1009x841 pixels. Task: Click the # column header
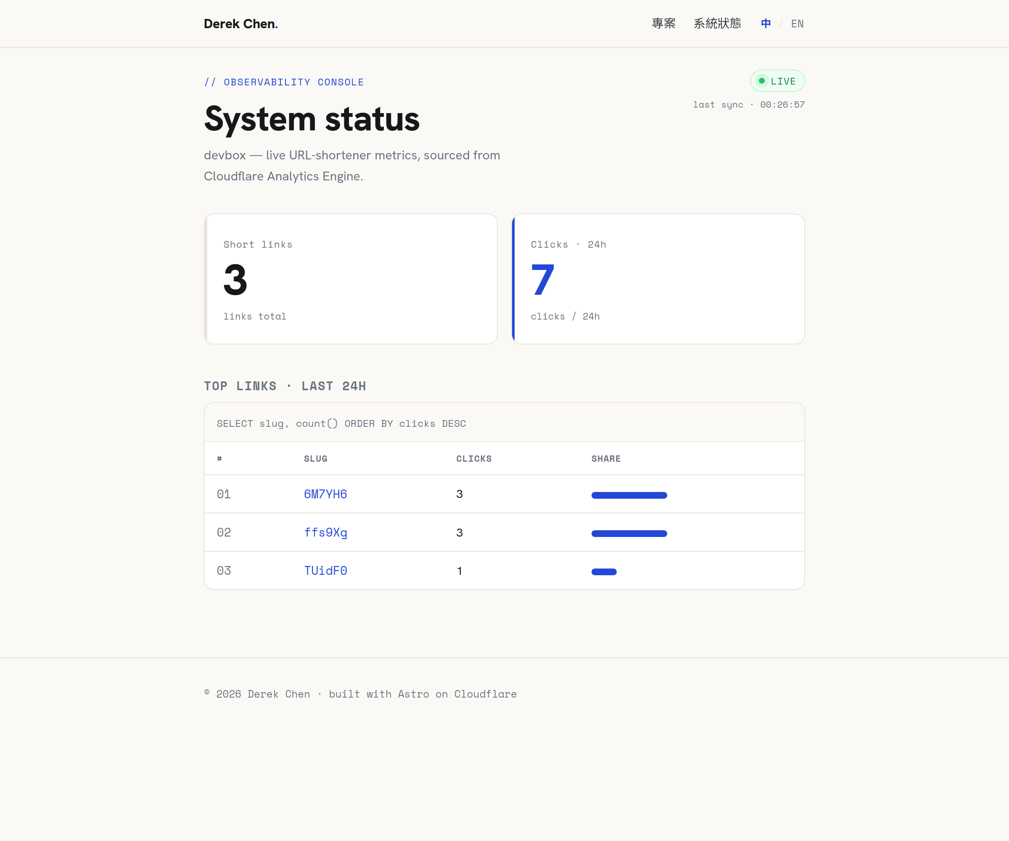[219, 458]
